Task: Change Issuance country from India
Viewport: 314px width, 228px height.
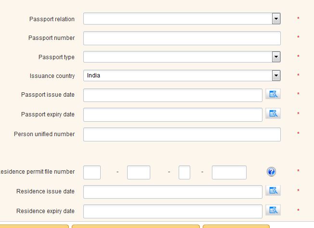Action: 182,76
